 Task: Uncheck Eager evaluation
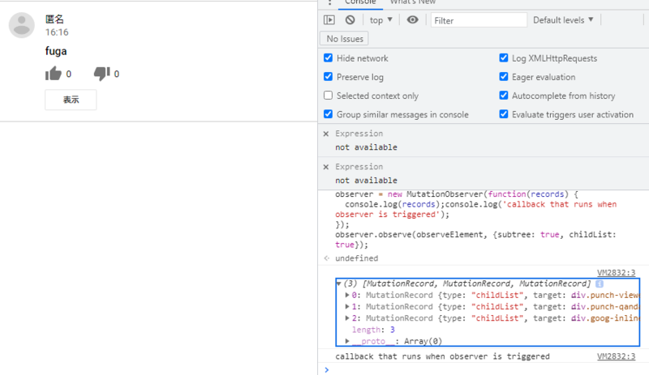(x=504, y=77)
